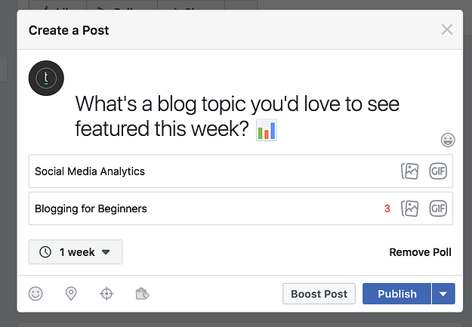Add GIF to Social Media Analytics option

(x=438, y=171)
